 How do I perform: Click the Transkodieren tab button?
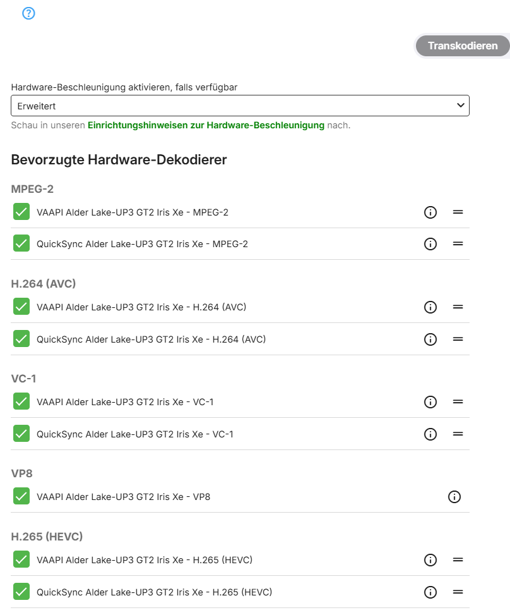(x=463, y=46)
